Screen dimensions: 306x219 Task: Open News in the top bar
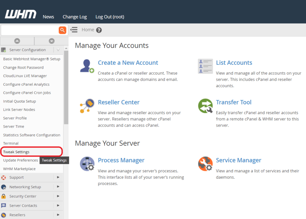click(48, 17)
